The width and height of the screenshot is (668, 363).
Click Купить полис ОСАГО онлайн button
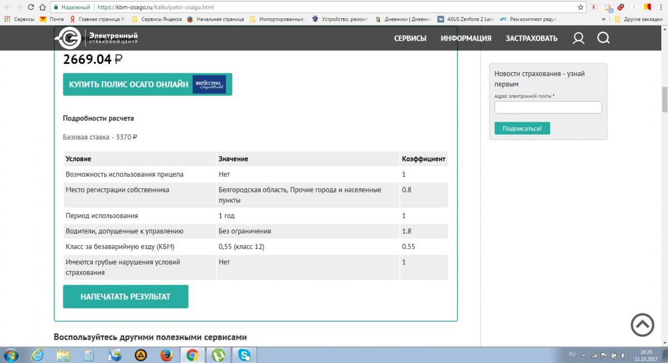click(x=148, y=84)
